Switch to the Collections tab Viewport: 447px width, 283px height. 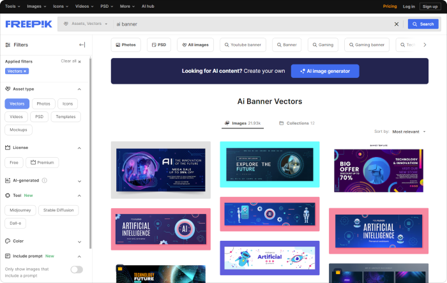pos(297,123)
